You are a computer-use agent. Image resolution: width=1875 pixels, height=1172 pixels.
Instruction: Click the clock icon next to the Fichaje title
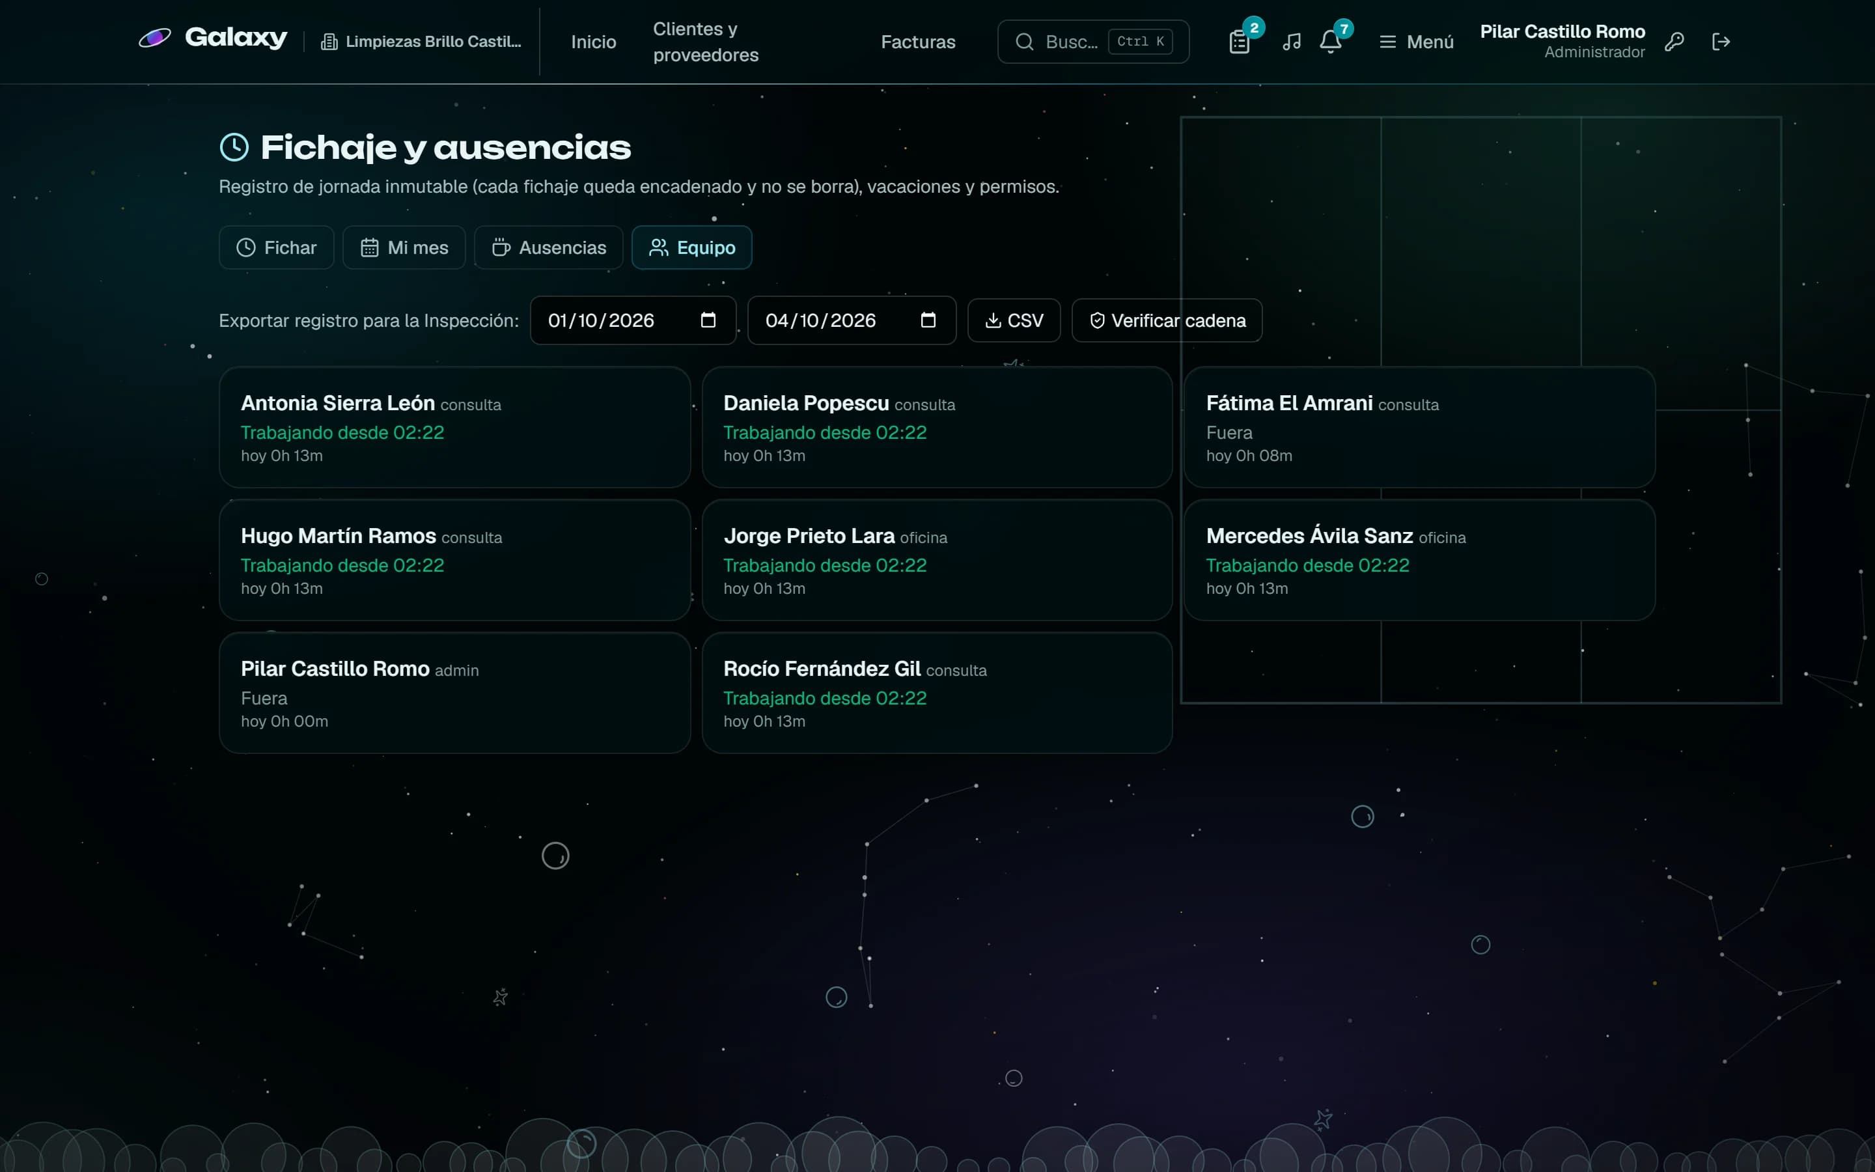coord(235,147)
